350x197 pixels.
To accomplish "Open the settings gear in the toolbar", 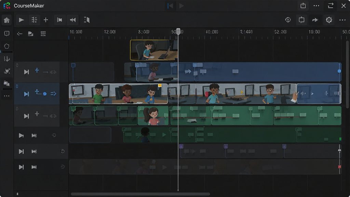I will (x=329, y=20).
